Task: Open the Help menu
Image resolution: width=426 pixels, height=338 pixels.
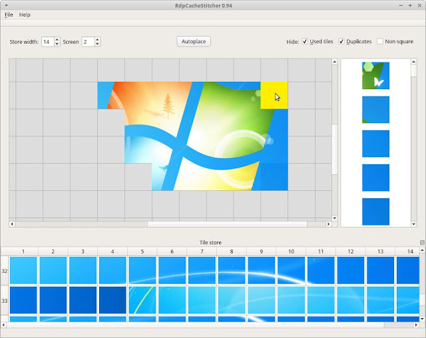Action: tap(25, 15)
